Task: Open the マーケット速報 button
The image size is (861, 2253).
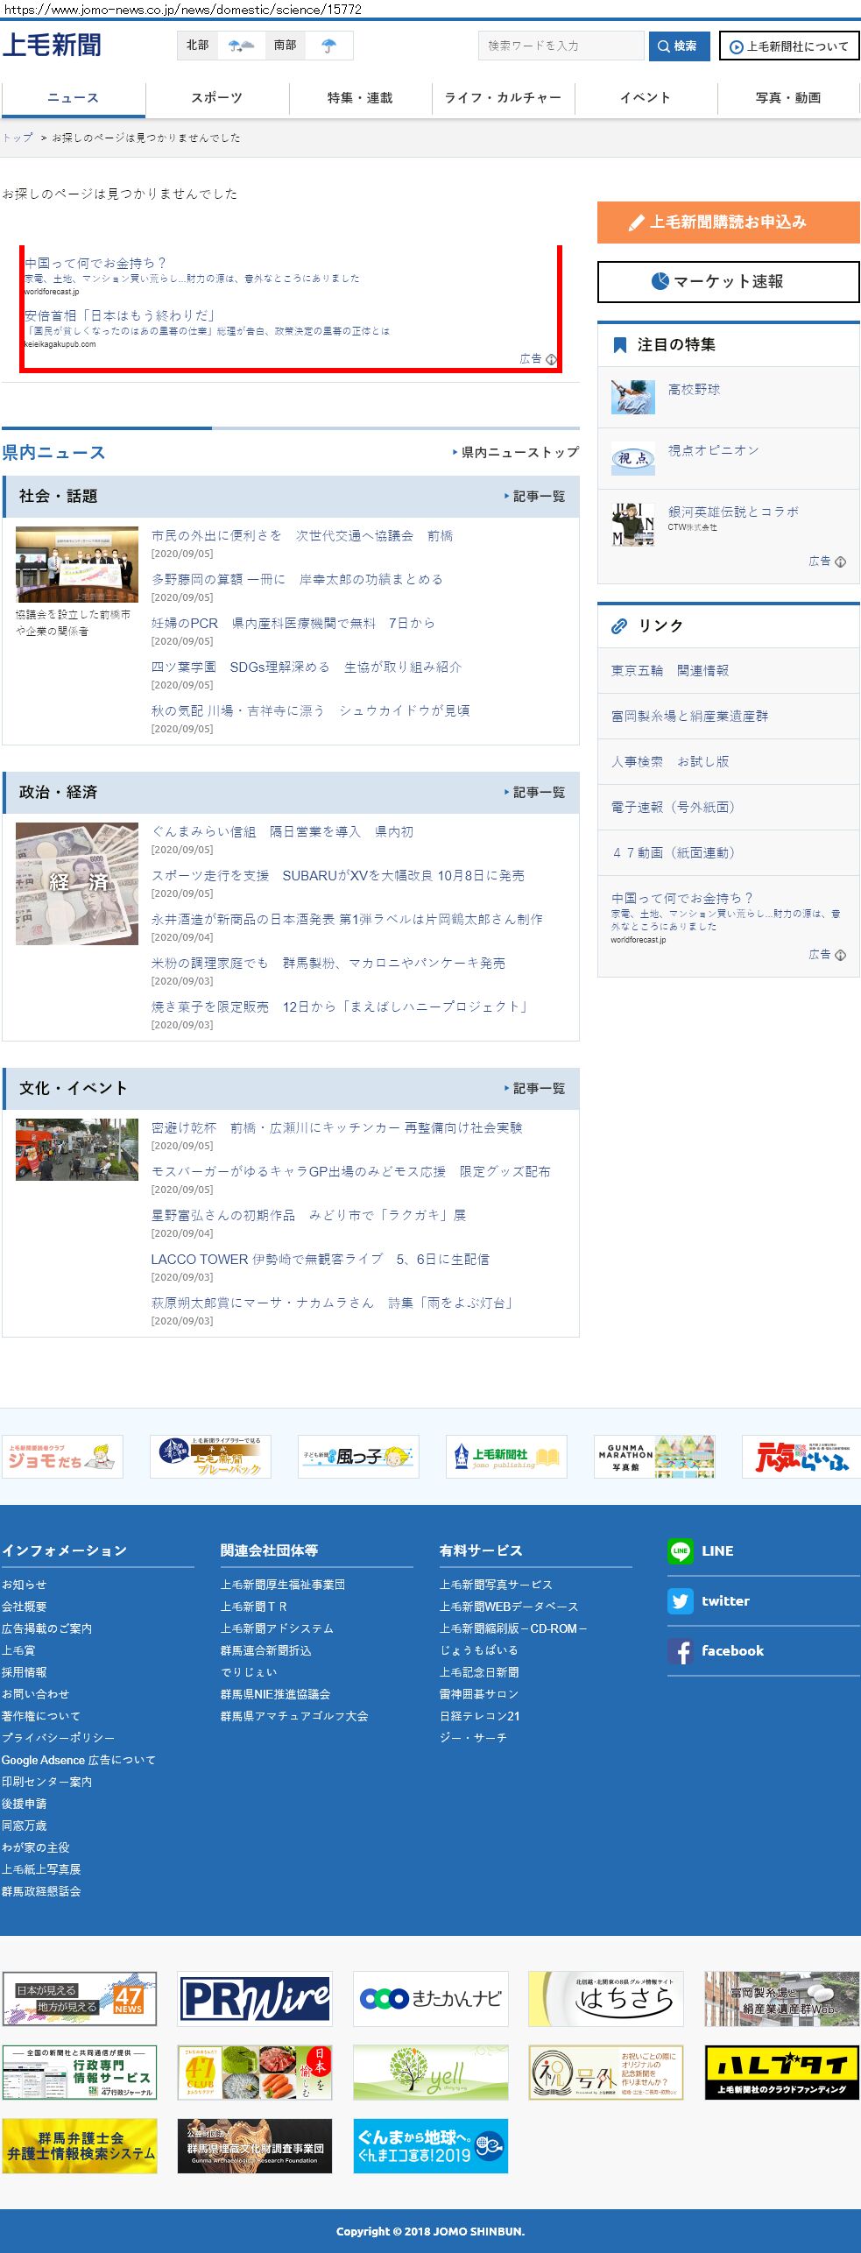Action: point(728,281)
